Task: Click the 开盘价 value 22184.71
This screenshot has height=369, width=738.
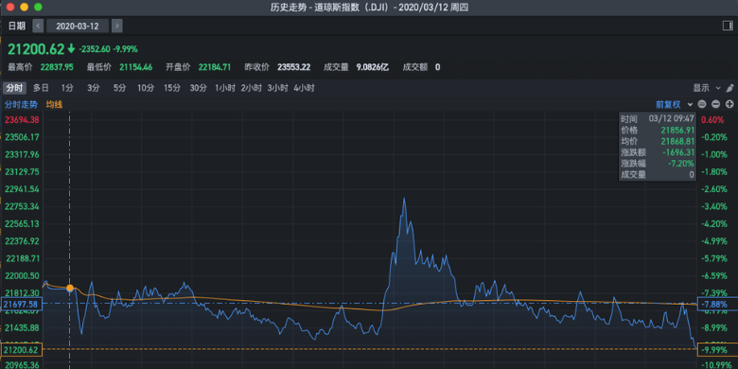Action: pyautogui.click(x=214, y=67)
